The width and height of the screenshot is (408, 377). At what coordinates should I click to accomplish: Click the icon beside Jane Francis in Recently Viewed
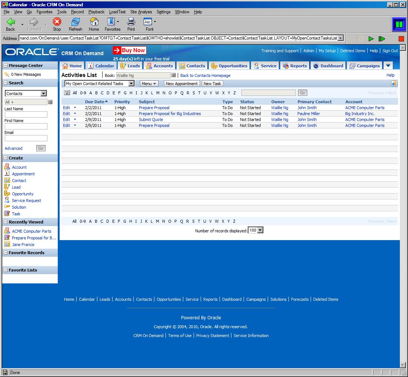[7, 245]
